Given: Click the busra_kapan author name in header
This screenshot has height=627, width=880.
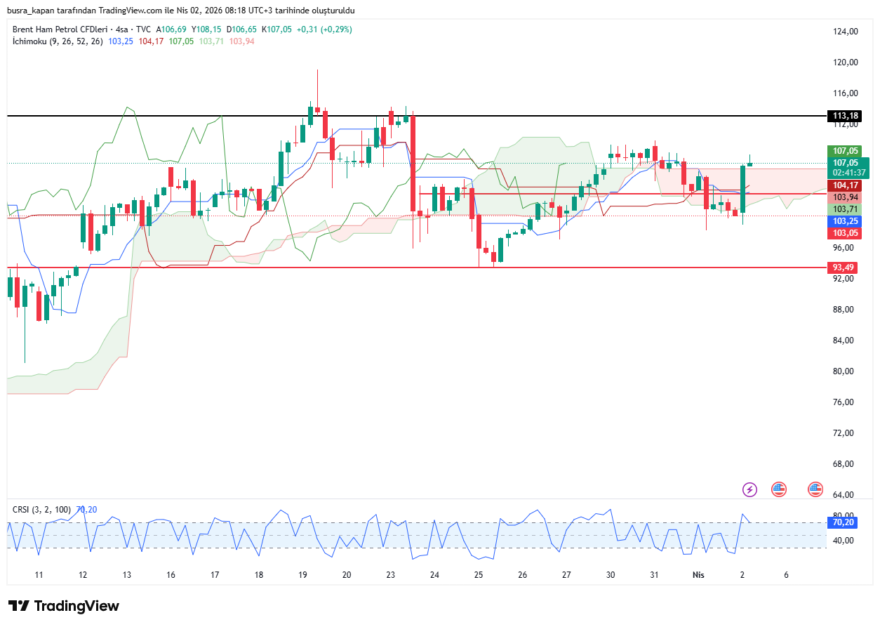Looking at the screenshot, I should (32, 11).
